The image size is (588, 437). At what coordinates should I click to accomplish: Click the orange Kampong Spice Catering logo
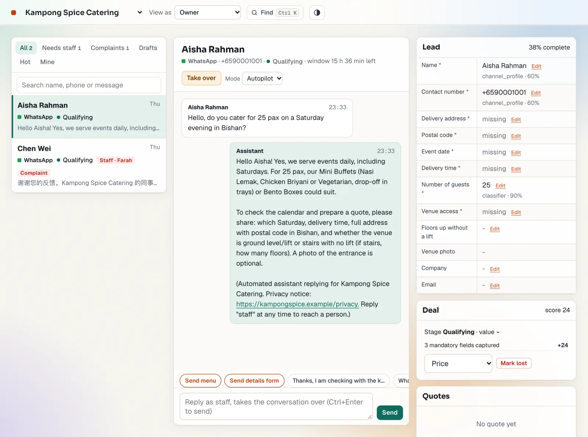pyautogui.click(x=14, y=12)
